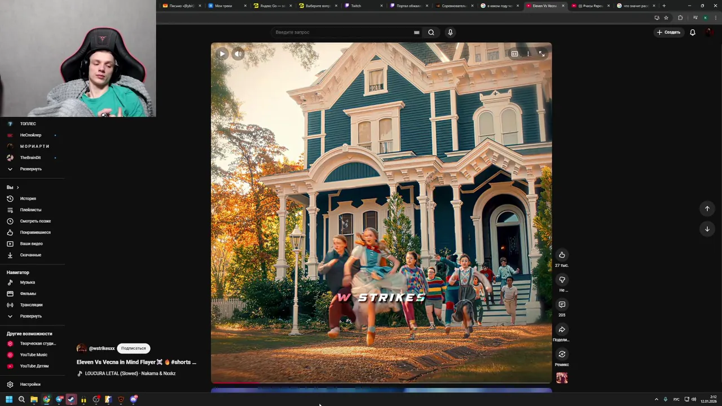
Task: Open the @wstrikesxx channel link
Action: pyautogui.click(x=102, y=348)
